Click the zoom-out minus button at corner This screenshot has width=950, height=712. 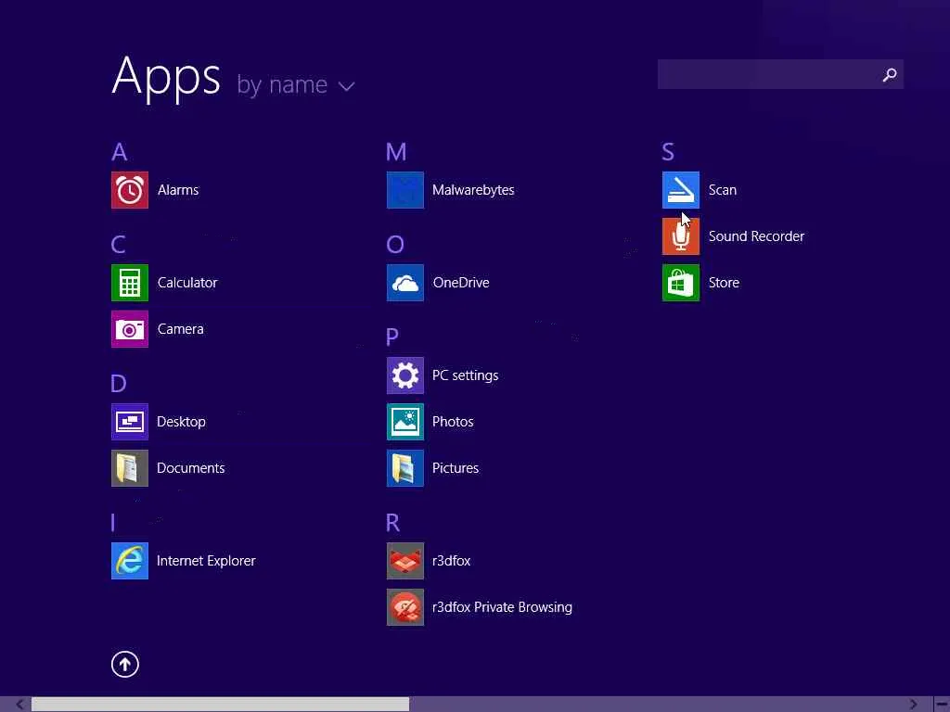click(x=942, y=705)
